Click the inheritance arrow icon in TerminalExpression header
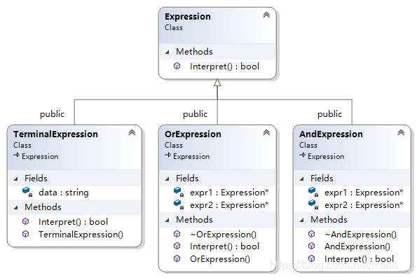The image size is (417, 278). 17,155
